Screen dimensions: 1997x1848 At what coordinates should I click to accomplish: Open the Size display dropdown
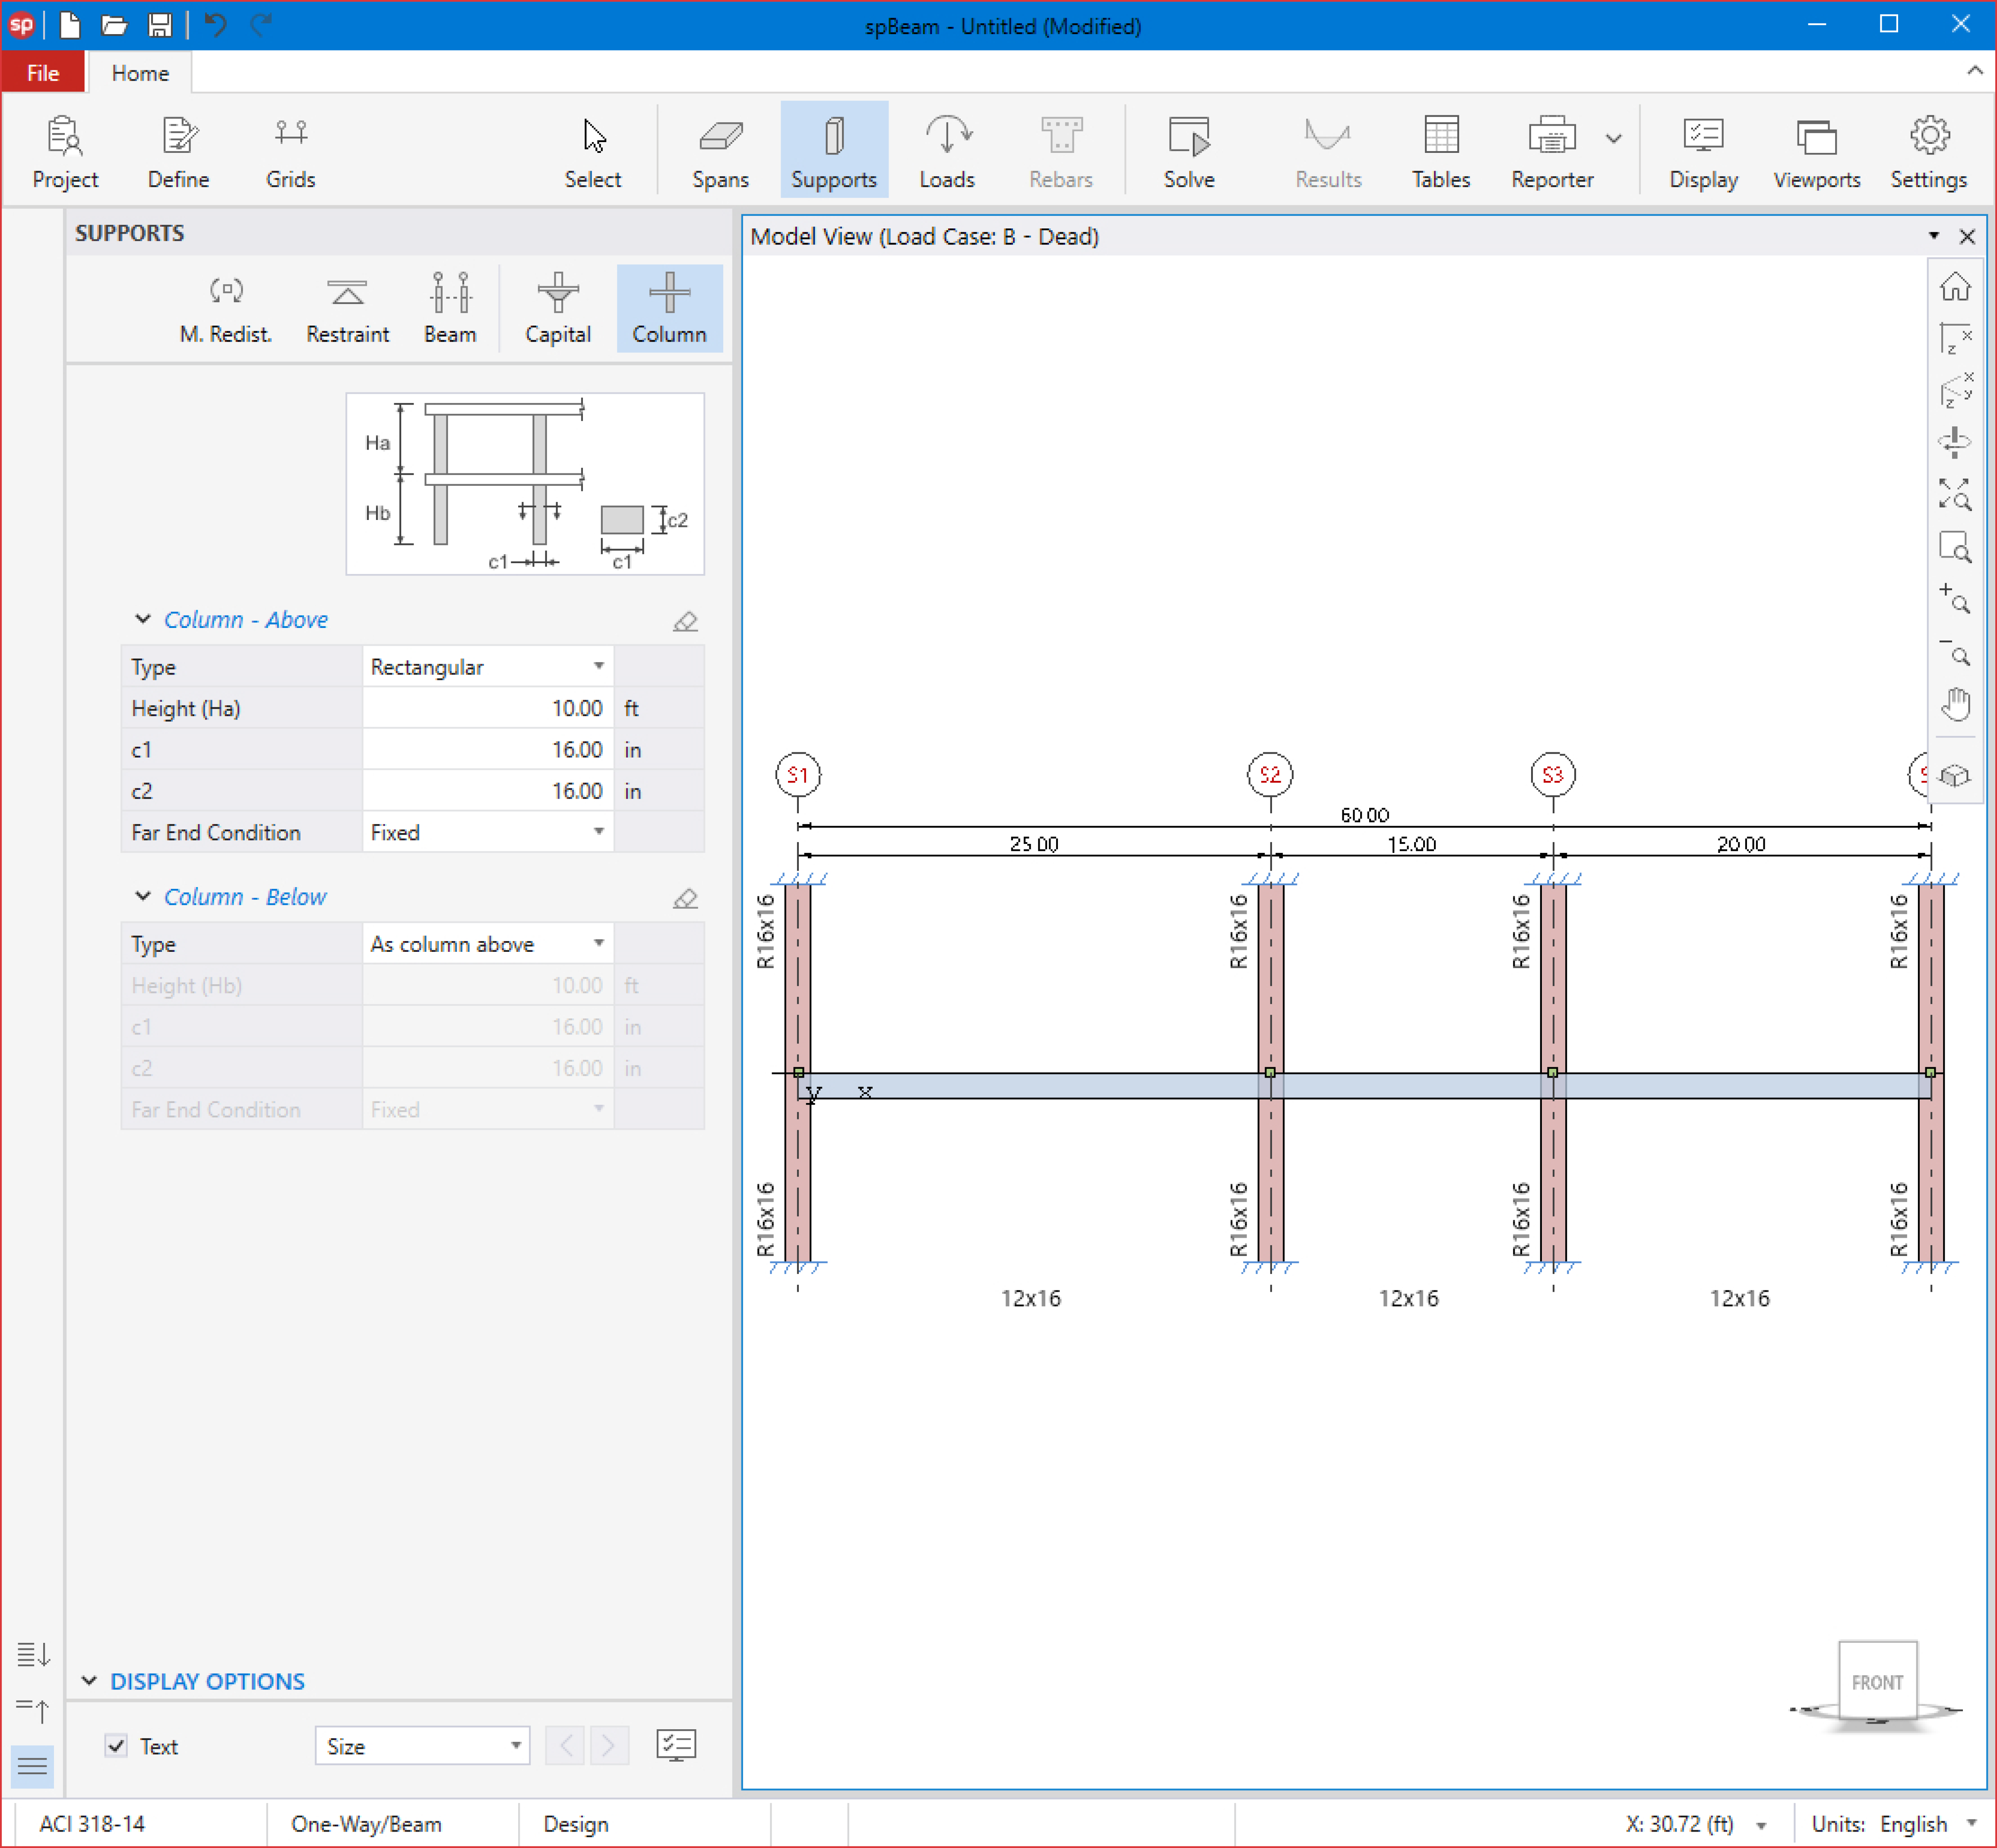pyautogui.click(x=422, y=1745)
